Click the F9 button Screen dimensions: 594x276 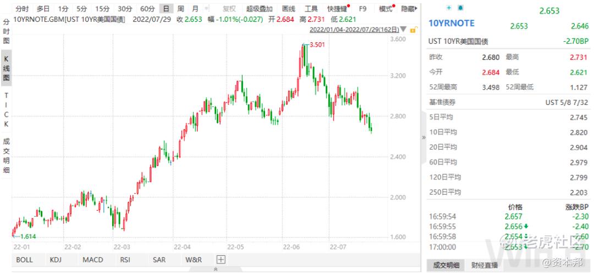point(363,9)
